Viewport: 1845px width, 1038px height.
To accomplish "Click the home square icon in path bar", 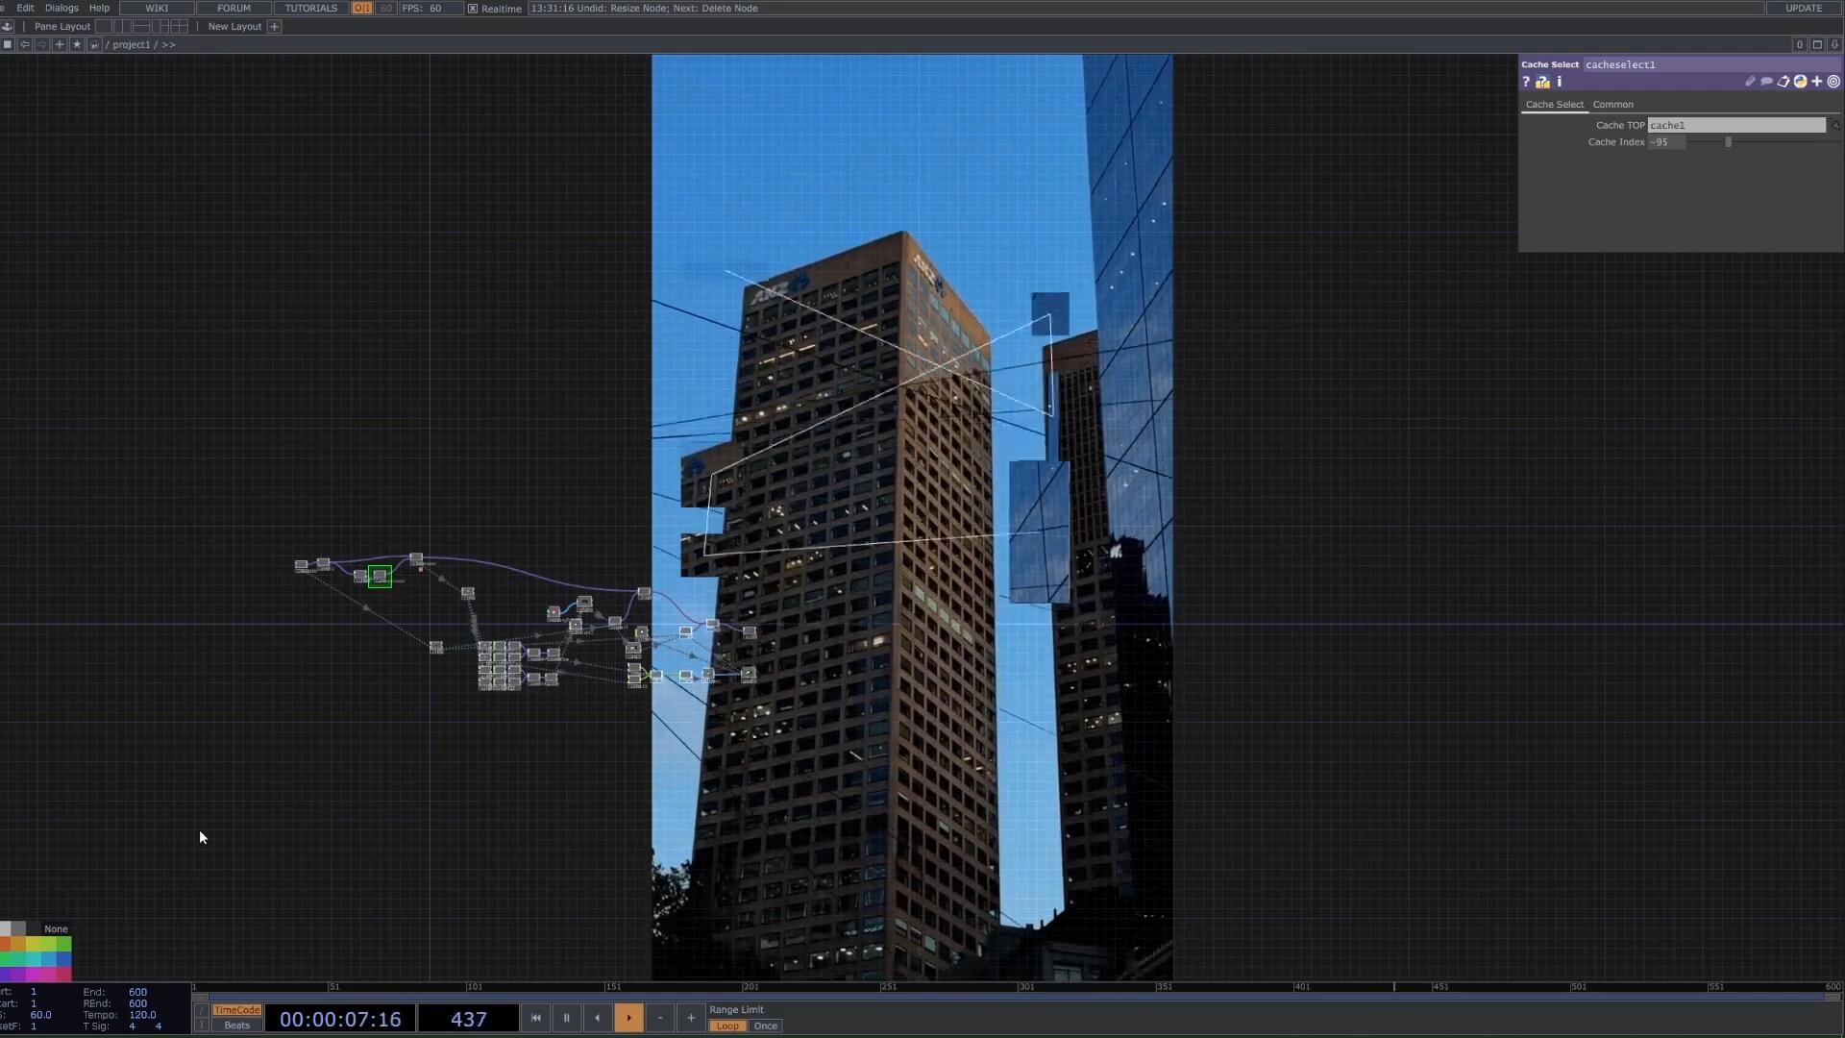I will pos(8,44).
